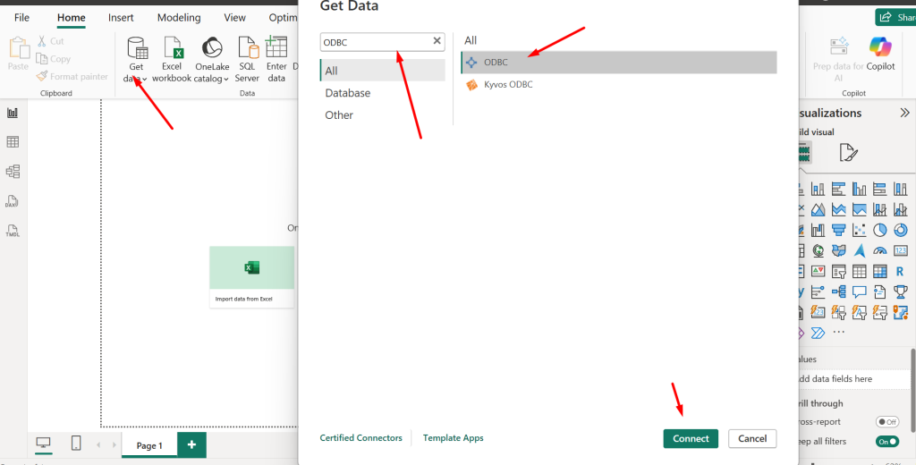
Task: Insert the globe Map visual
Action: click(x=818, y=250)
